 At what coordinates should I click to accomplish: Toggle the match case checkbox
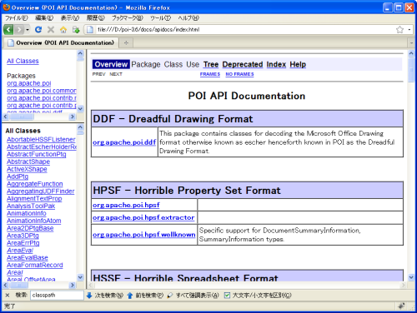coord(227,296)
